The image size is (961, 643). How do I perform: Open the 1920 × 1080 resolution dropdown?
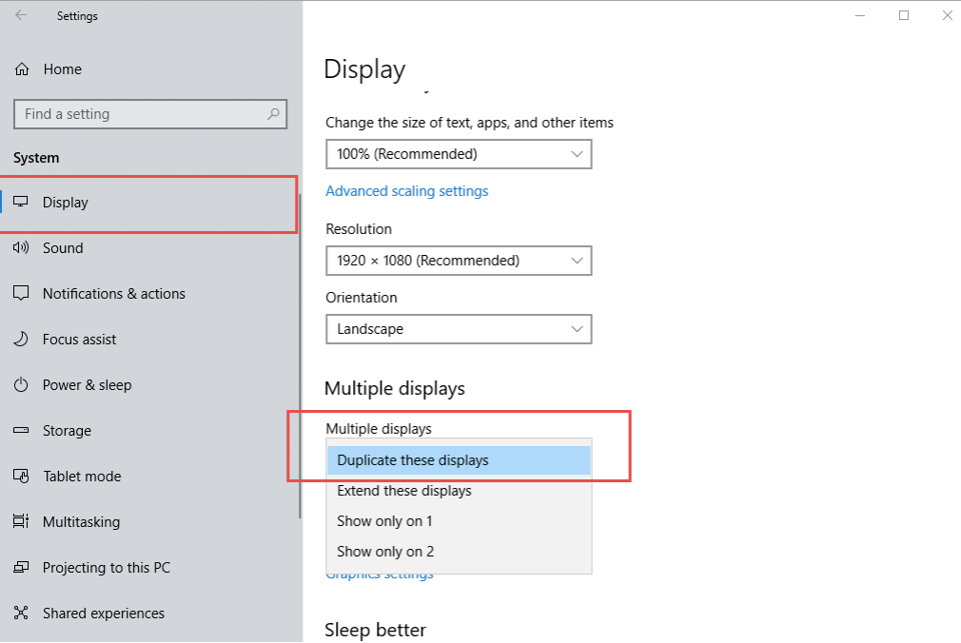point(459,261)
